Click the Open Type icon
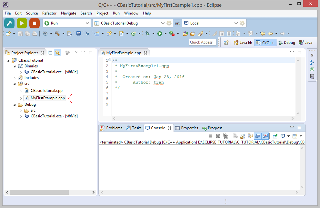 [185, 34]
